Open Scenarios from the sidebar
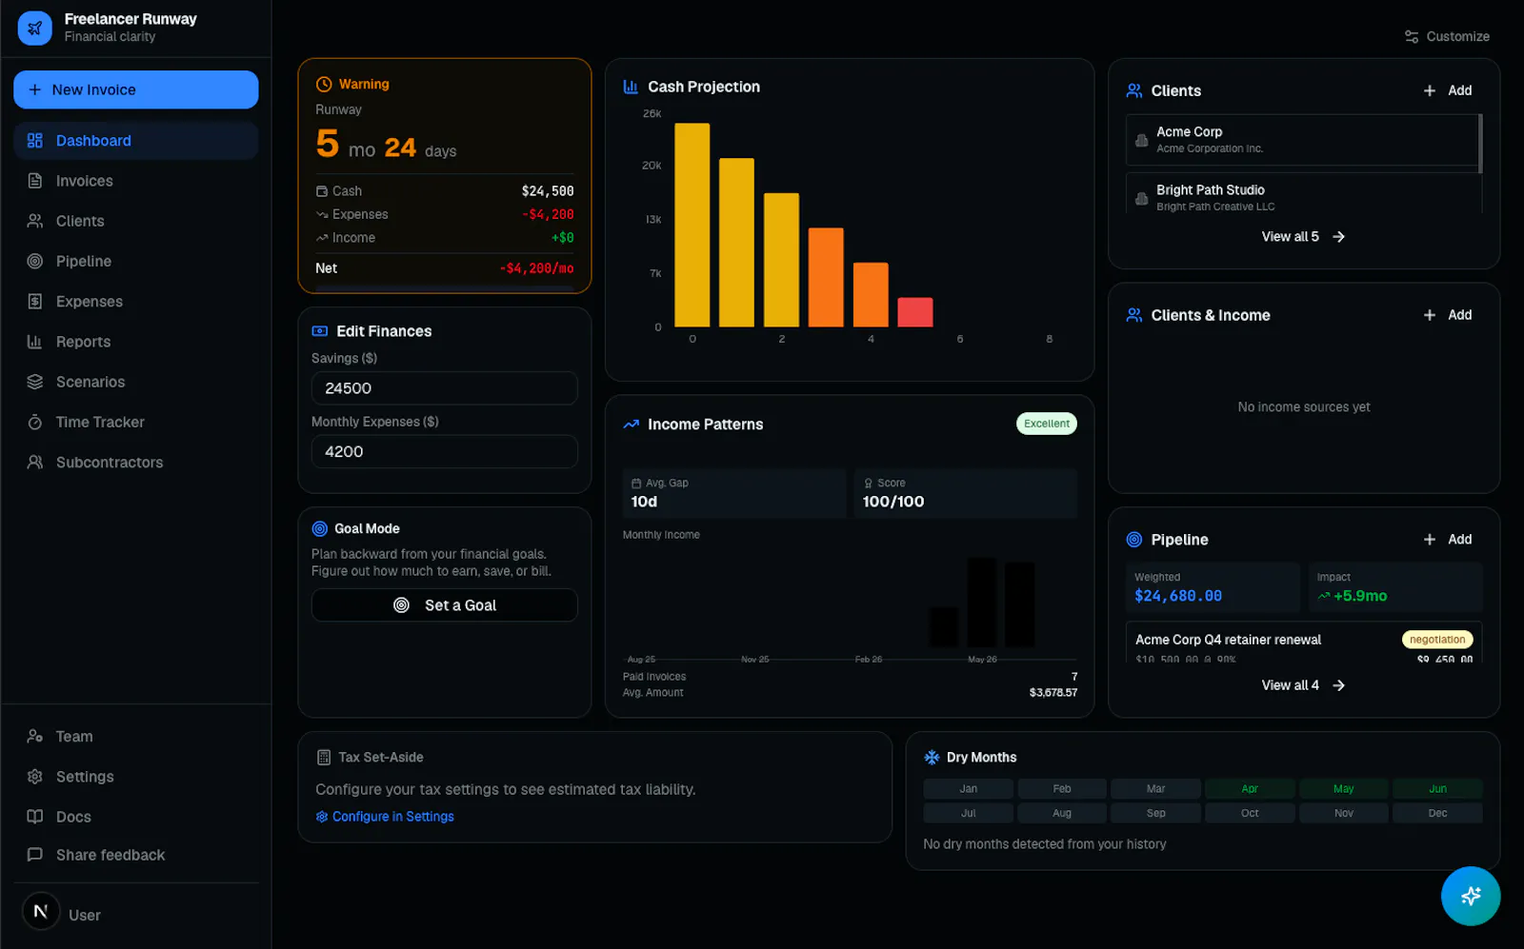The height and width of the screenshot is (949, 1524). 135,382
